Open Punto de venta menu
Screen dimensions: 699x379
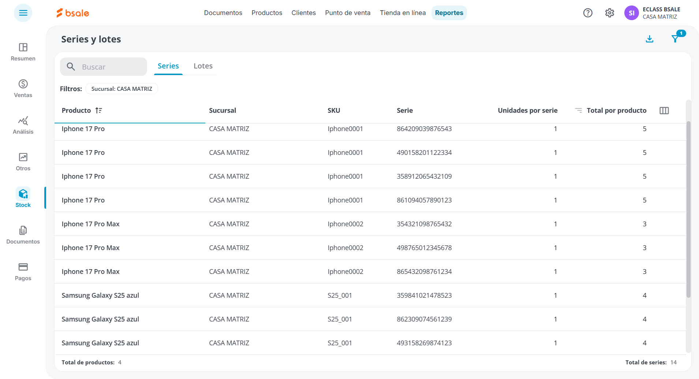[x=348, y=13]
